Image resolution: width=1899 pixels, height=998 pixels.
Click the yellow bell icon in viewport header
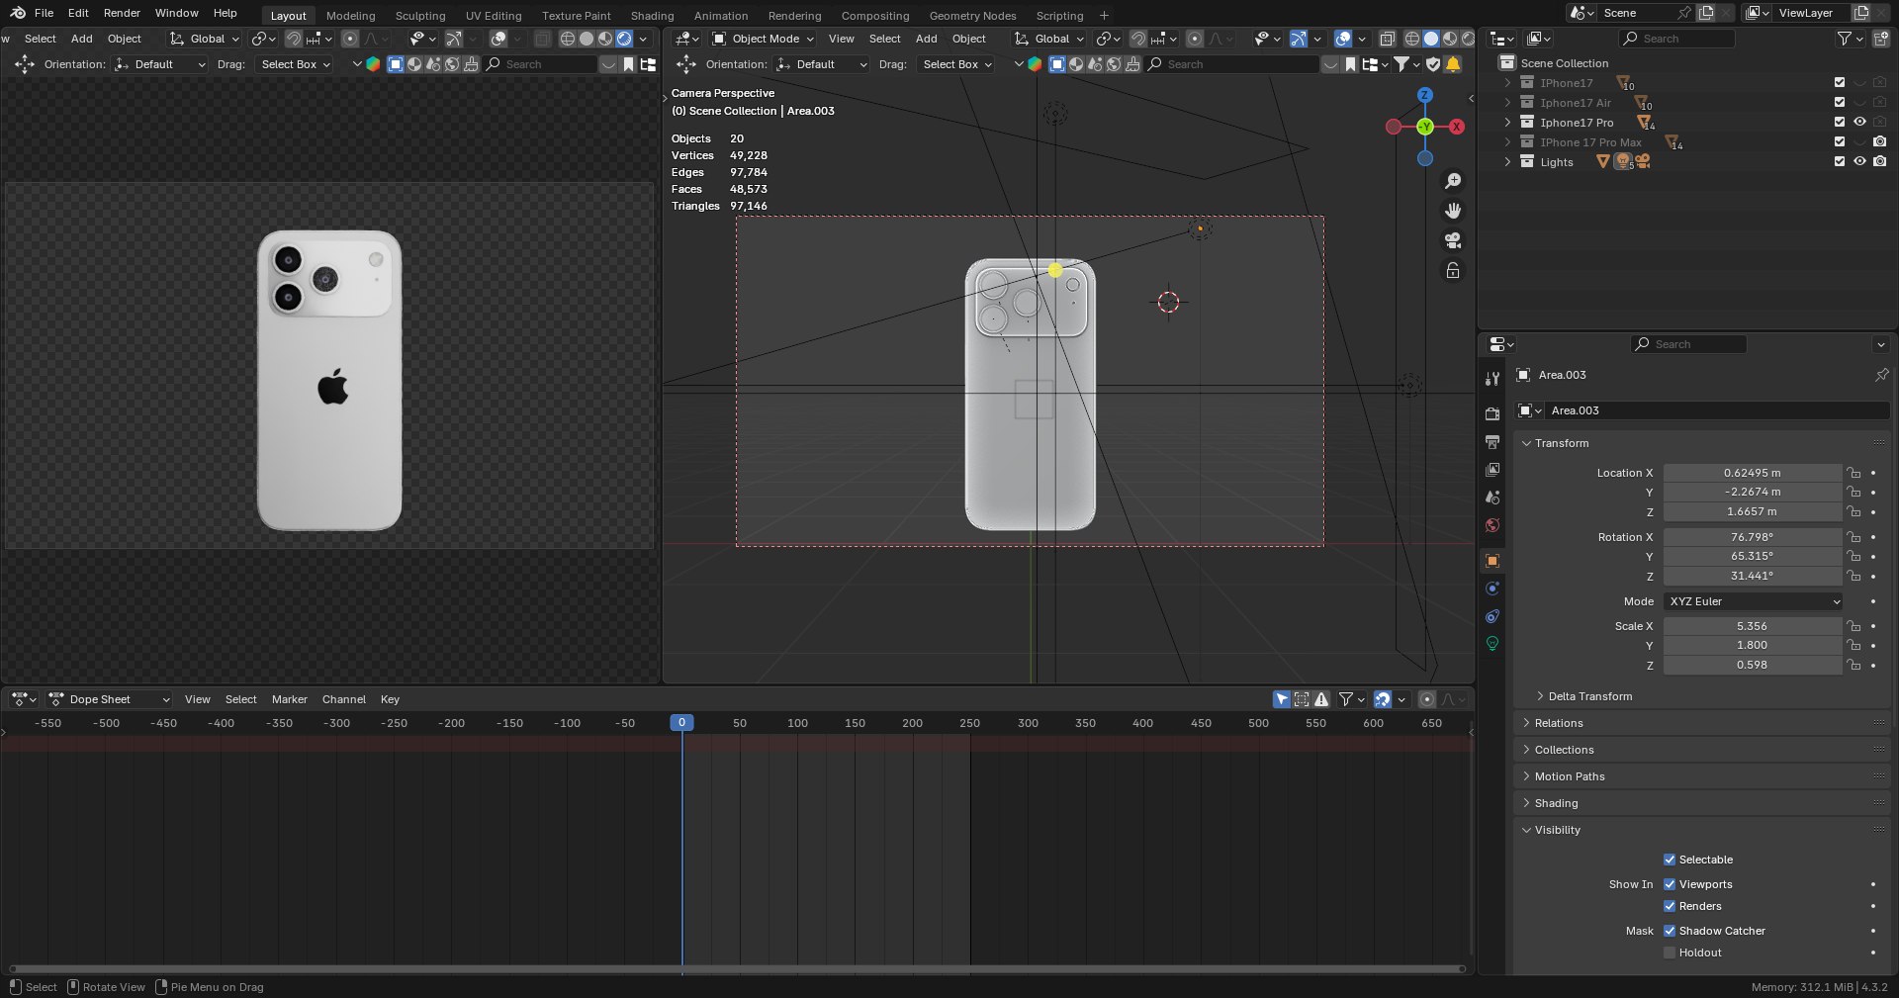[1453, 64]
